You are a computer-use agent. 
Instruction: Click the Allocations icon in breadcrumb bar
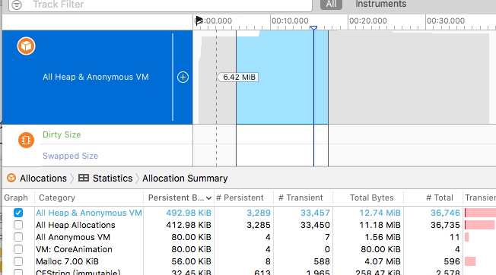point(11,178)
